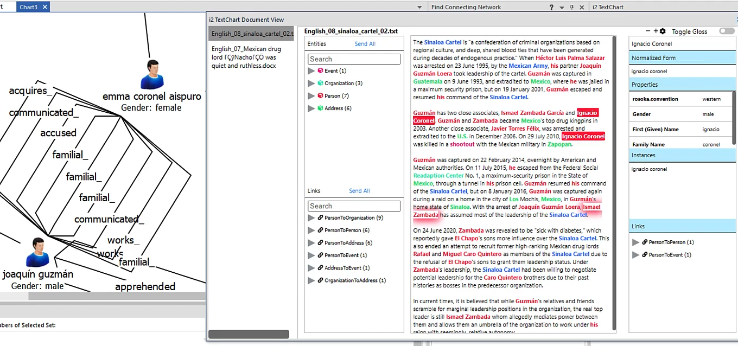Select the English_07 Mexican drug lord document
Screen dimensions: 738x346
[246, 57]
